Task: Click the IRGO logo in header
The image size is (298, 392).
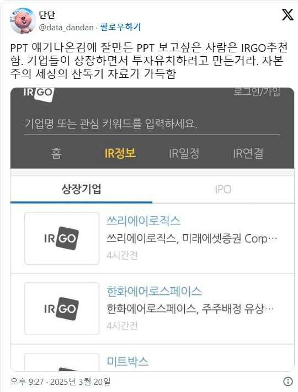Action: pos(38,93)
